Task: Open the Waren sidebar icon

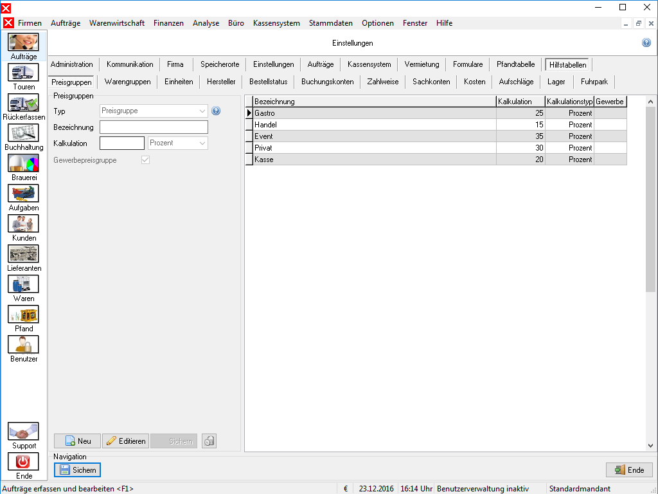Action: click(24, 284)
